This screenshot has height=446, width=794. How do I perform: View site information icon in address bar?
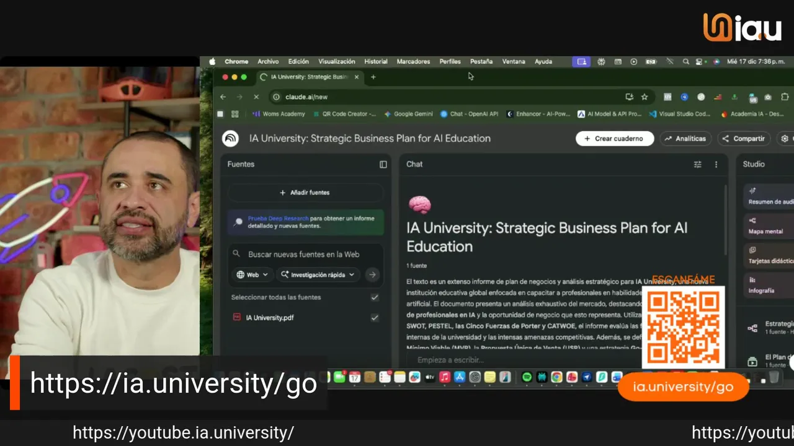pos(277,97)
